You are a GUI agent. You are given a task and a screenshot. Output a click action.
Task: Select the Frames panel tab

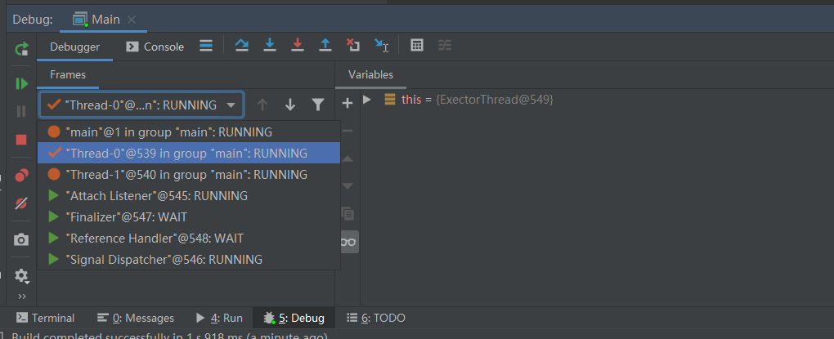click(68, 75)
